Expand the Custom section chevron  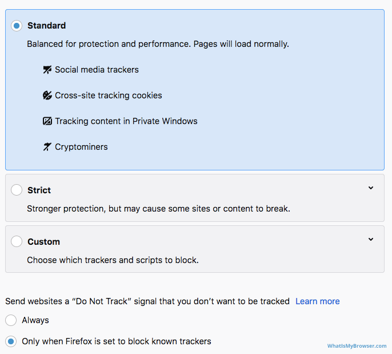click(x=371, y=240)
